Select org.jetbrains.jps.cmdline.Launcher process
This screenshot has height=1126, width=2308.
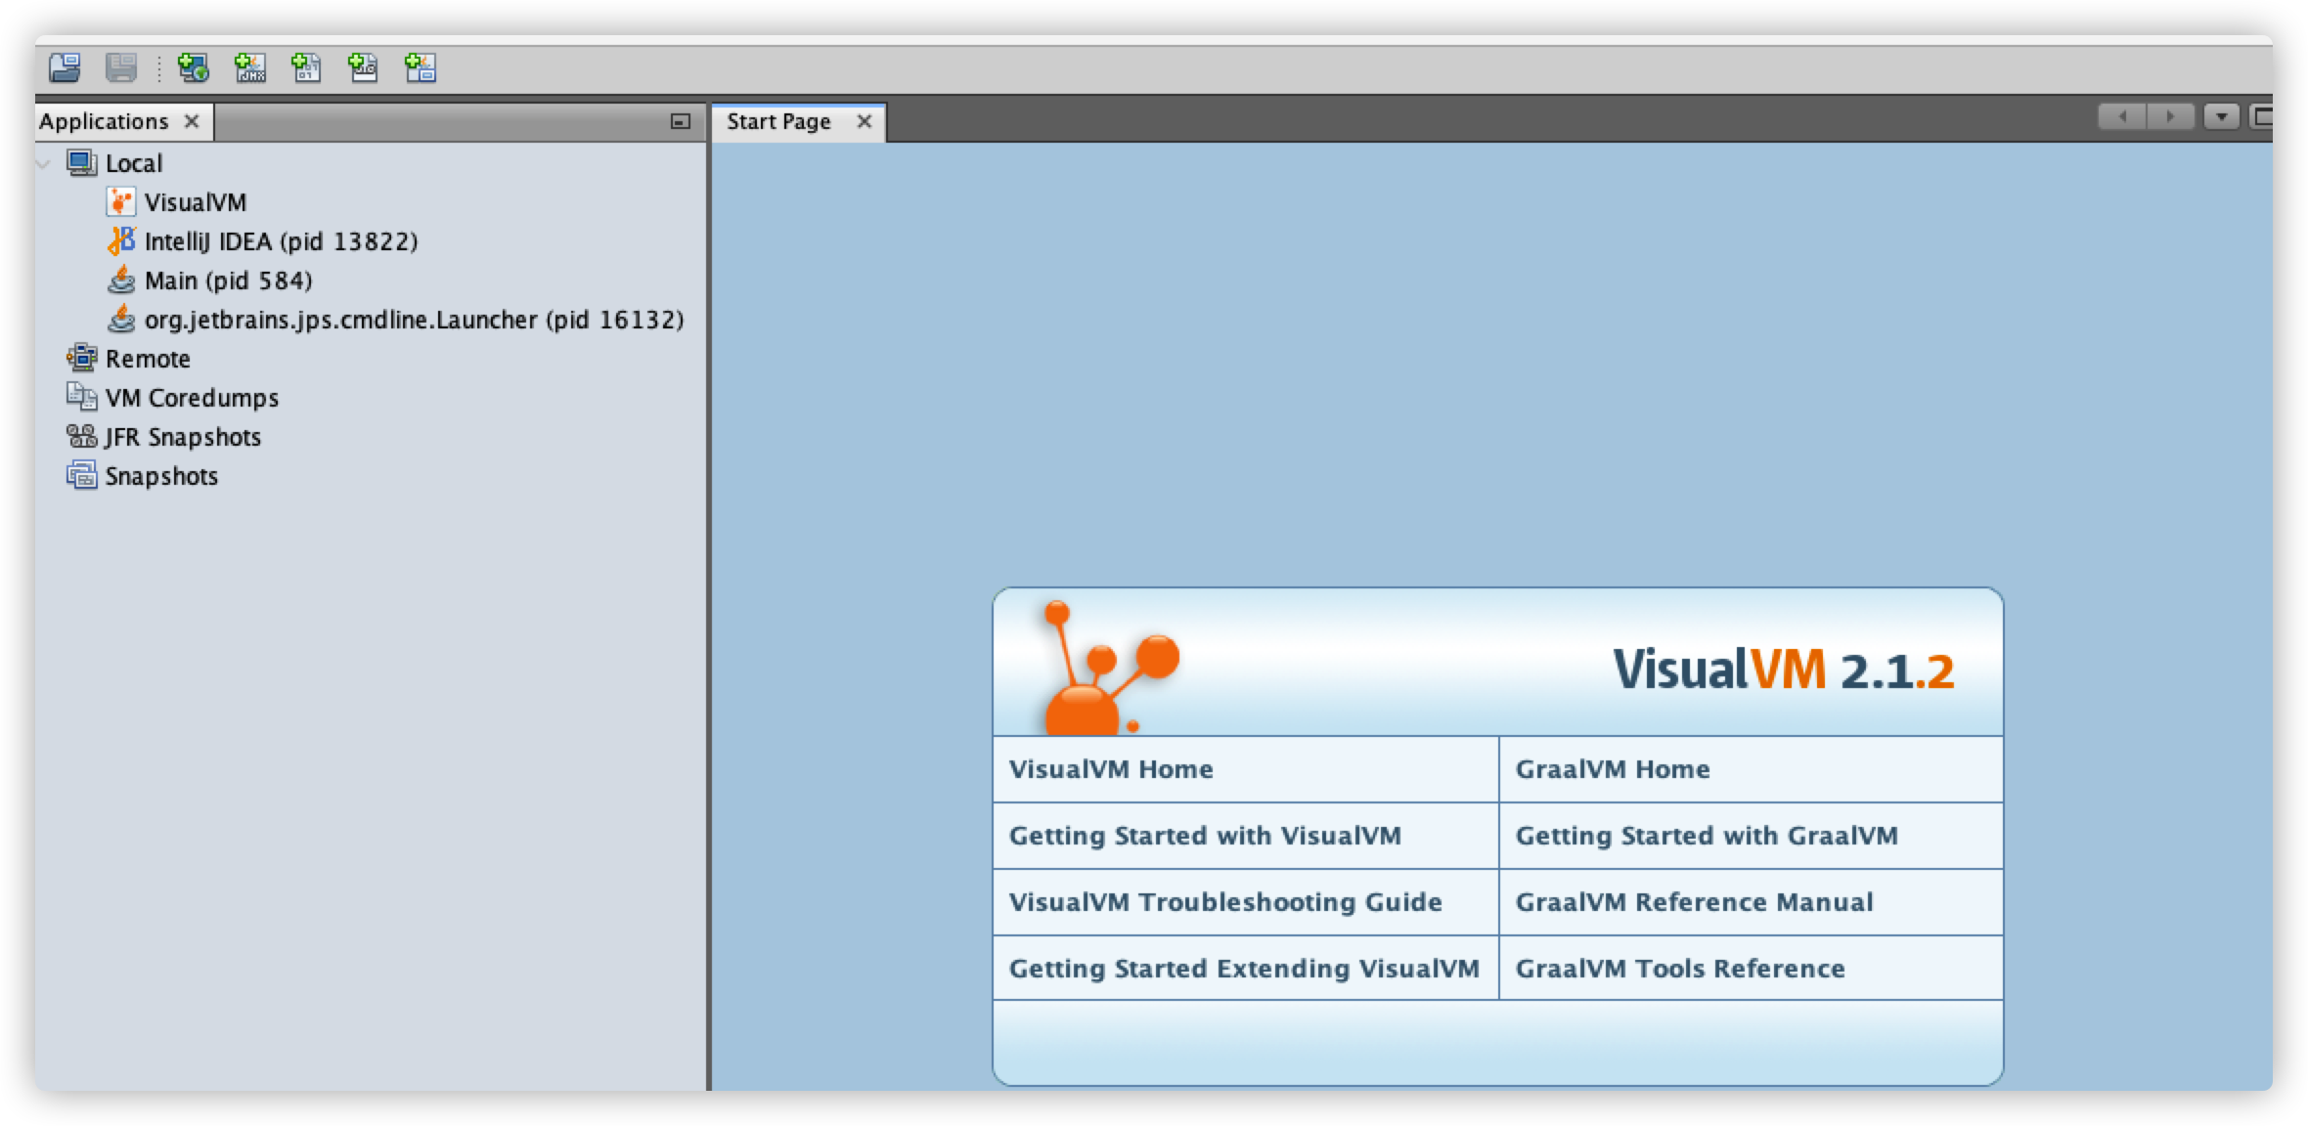pos(414,320)
